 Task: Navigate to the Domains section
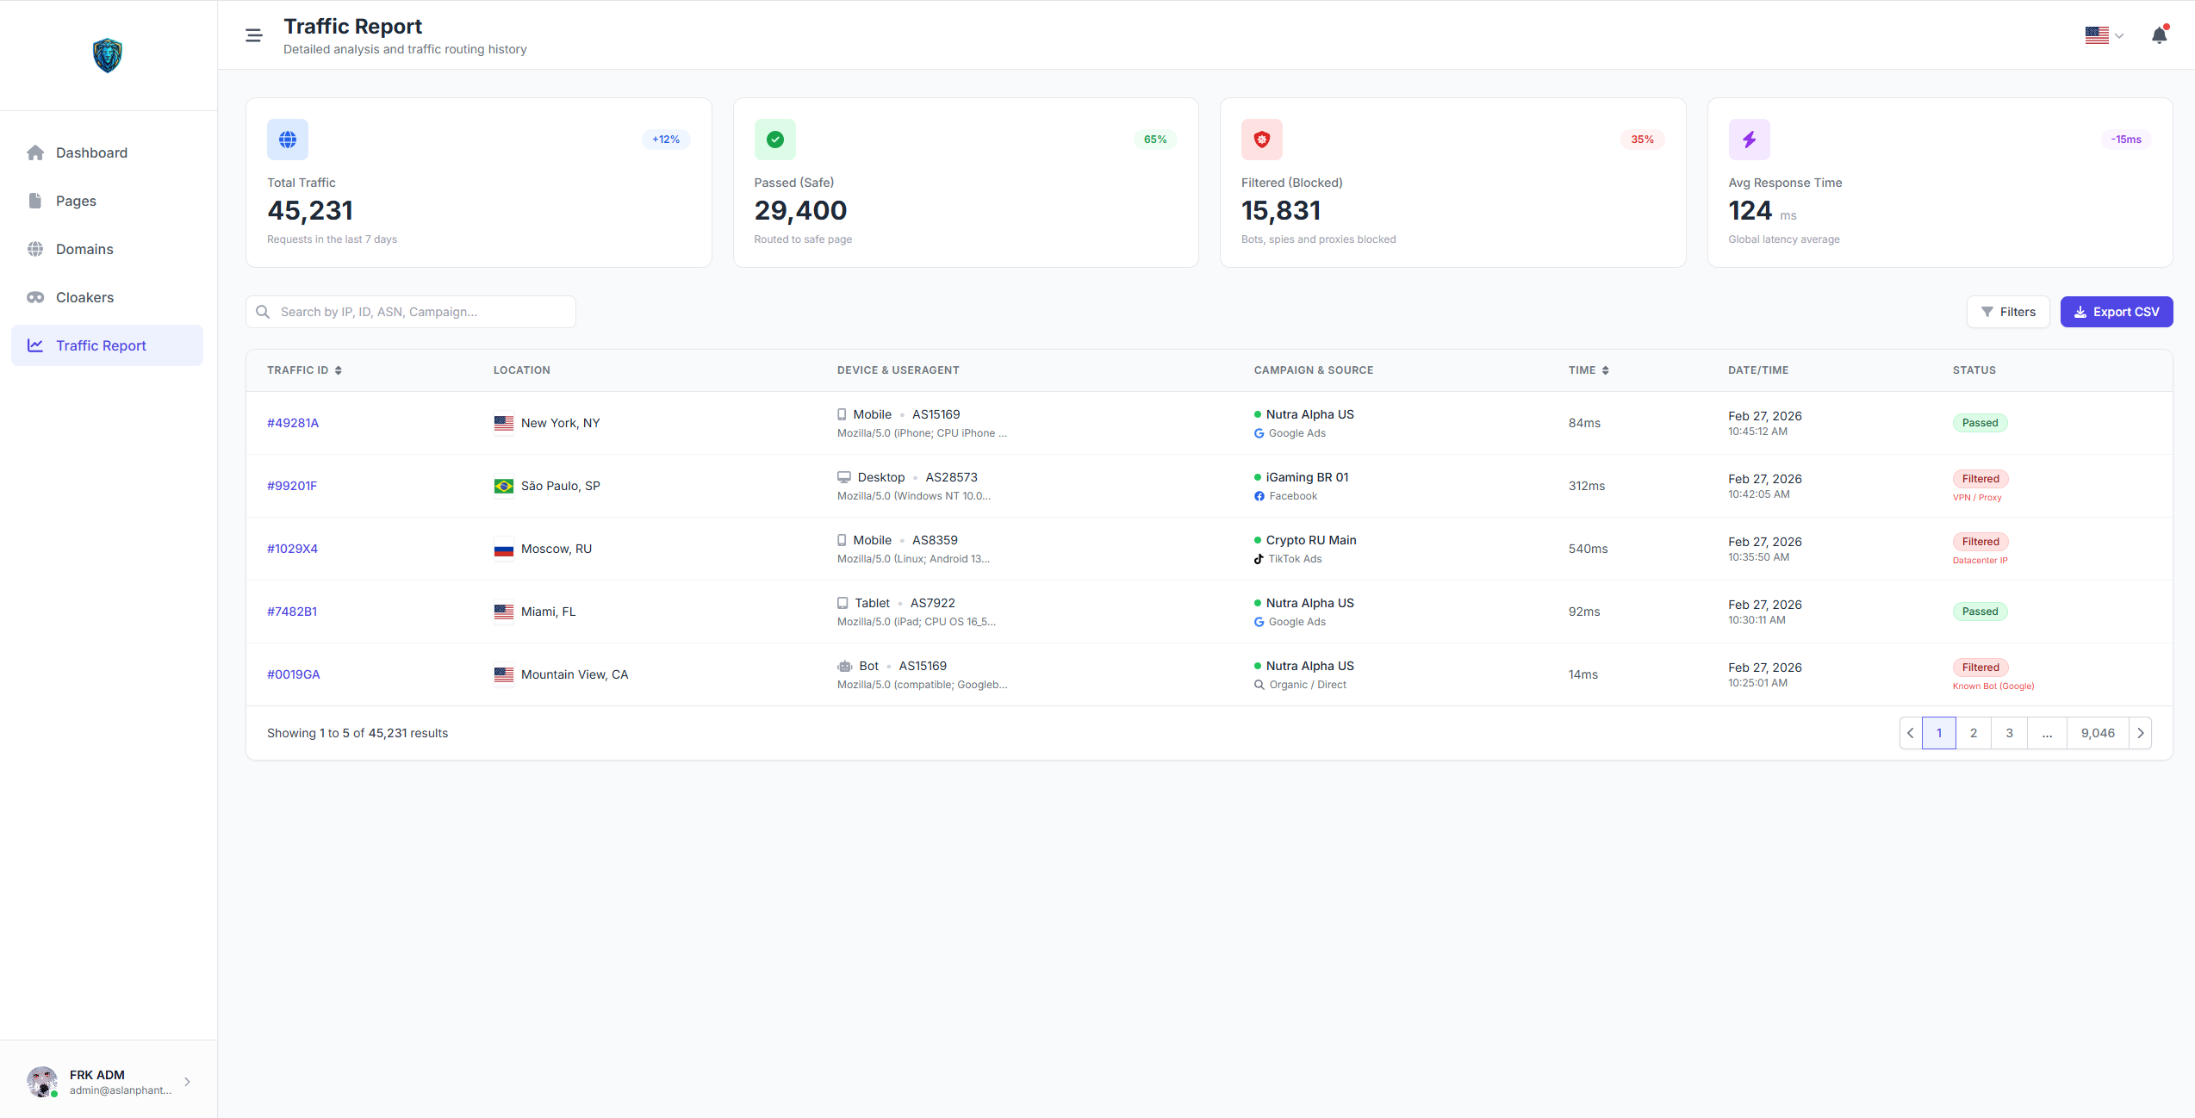84,249
